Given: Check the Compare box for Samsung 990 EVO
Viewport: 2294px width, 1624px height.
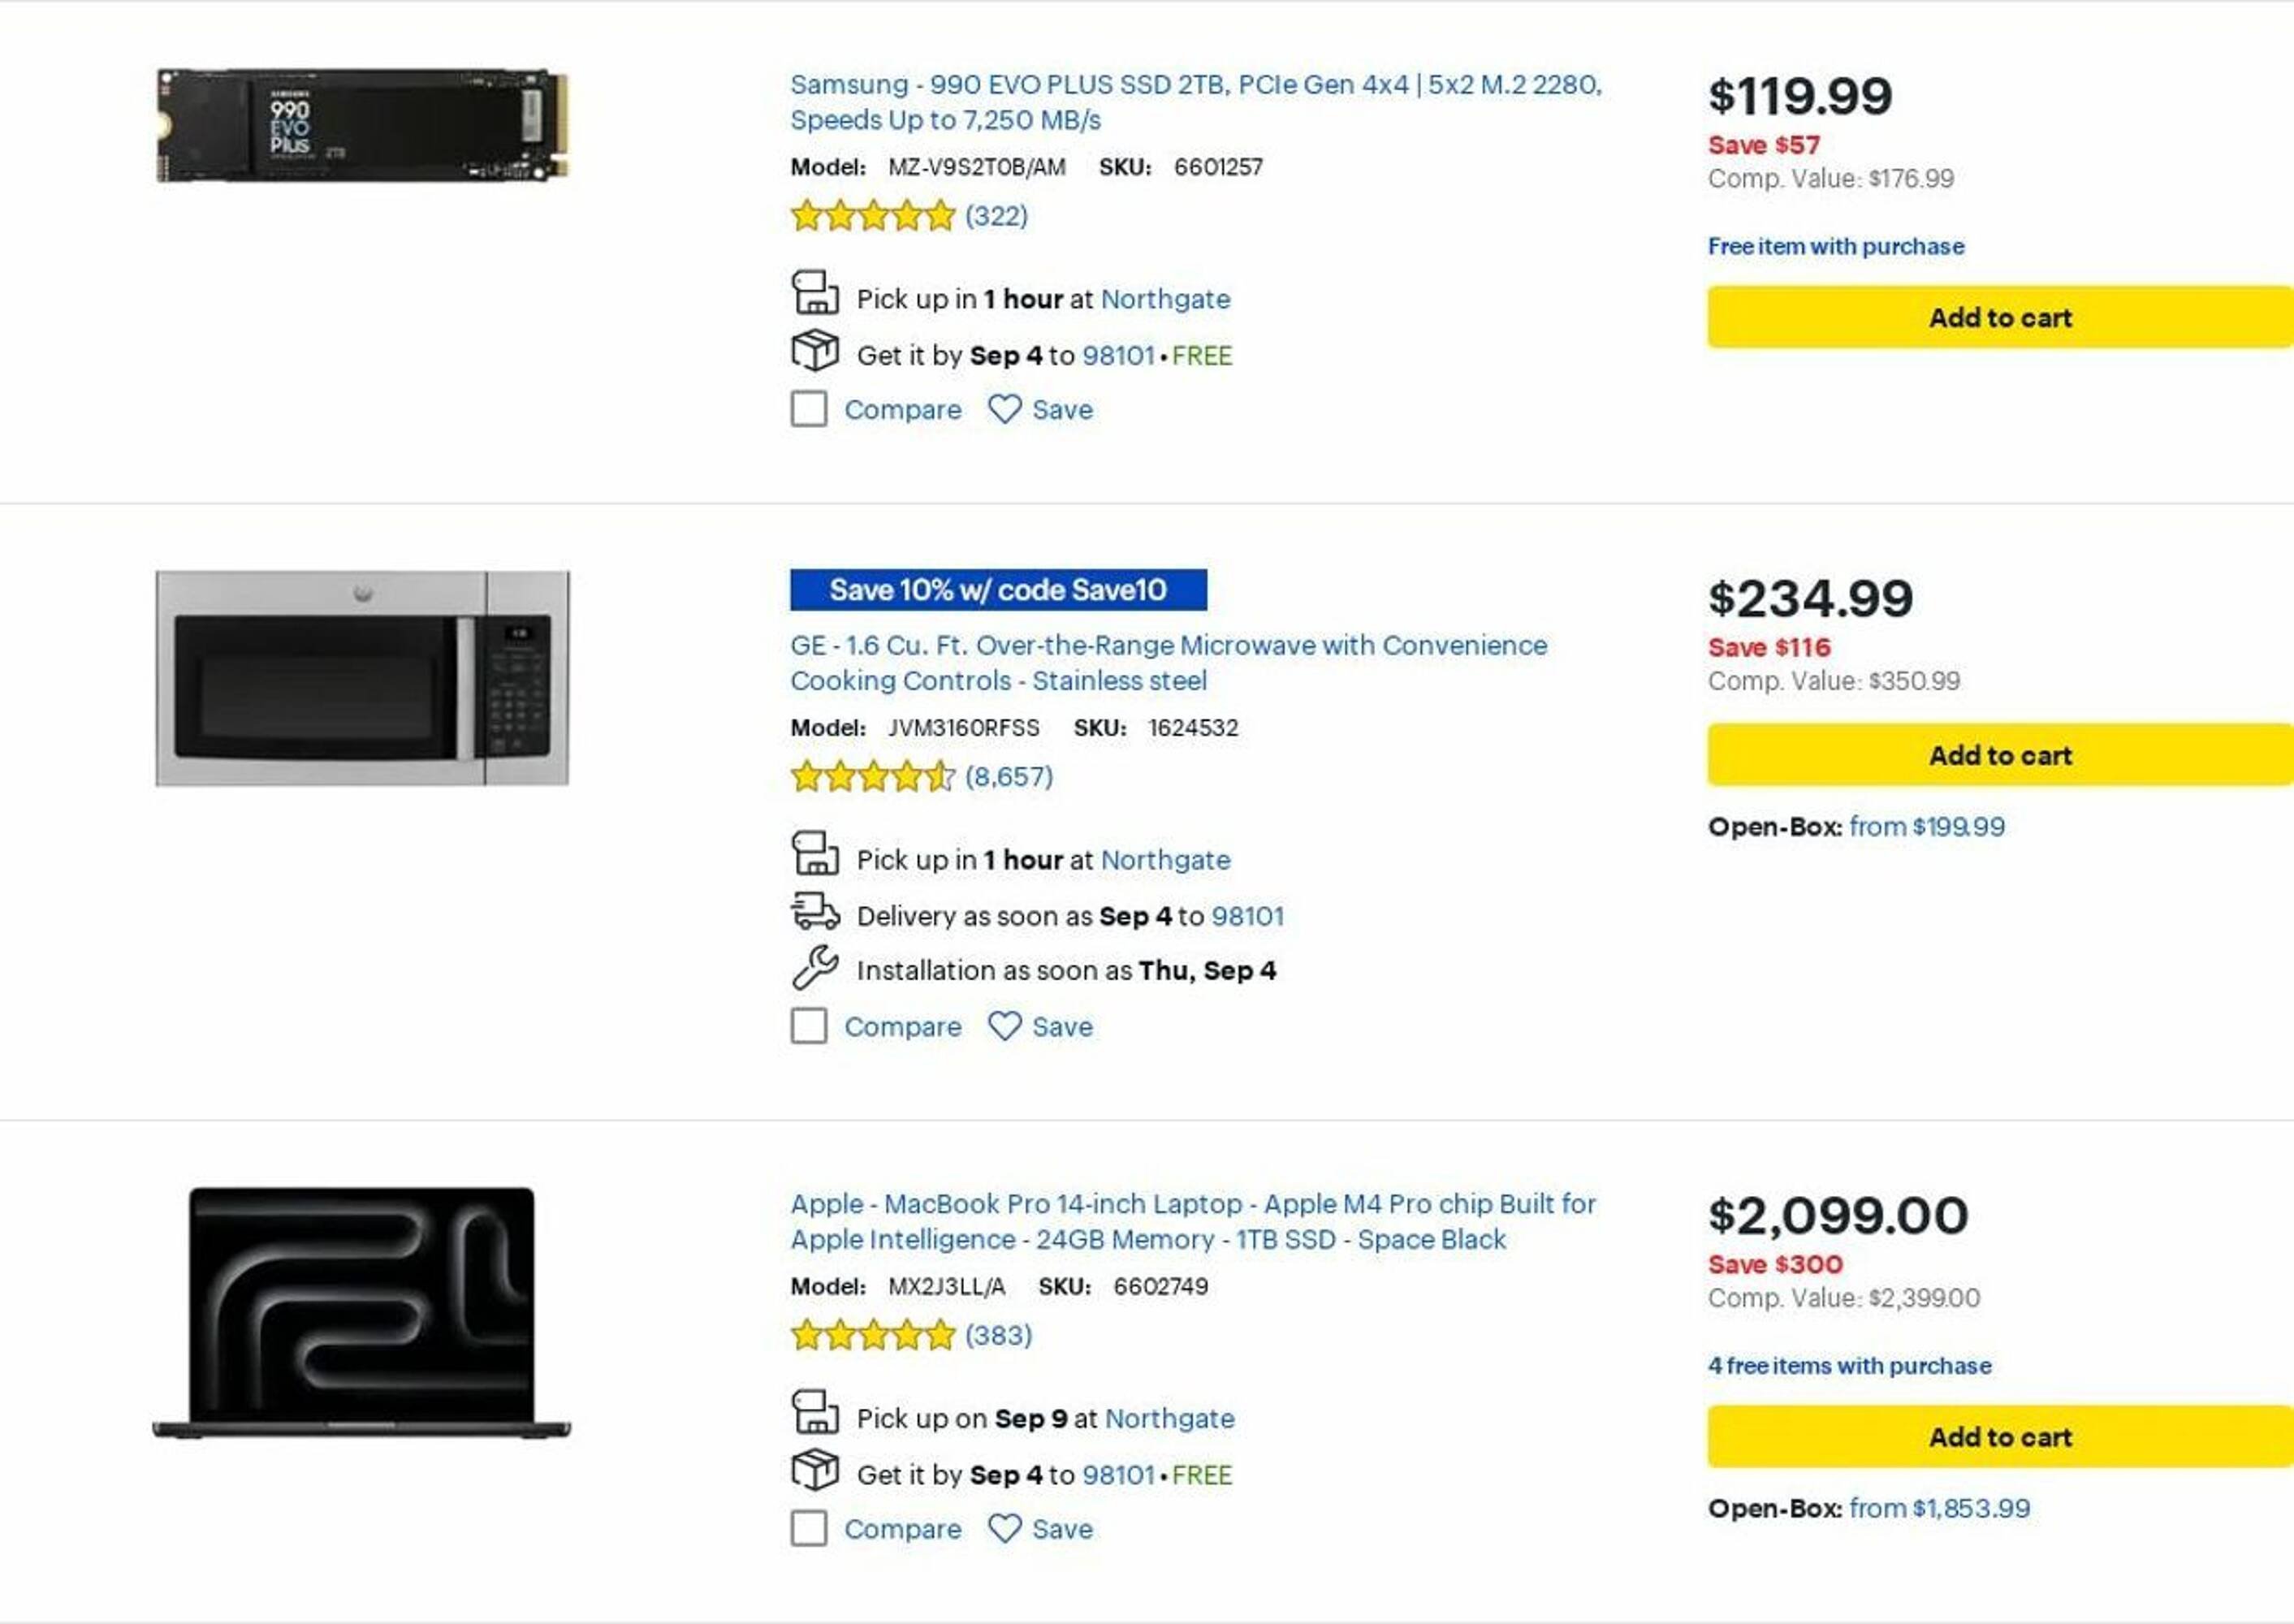Looking at the screenshot, I should (809, 409).
